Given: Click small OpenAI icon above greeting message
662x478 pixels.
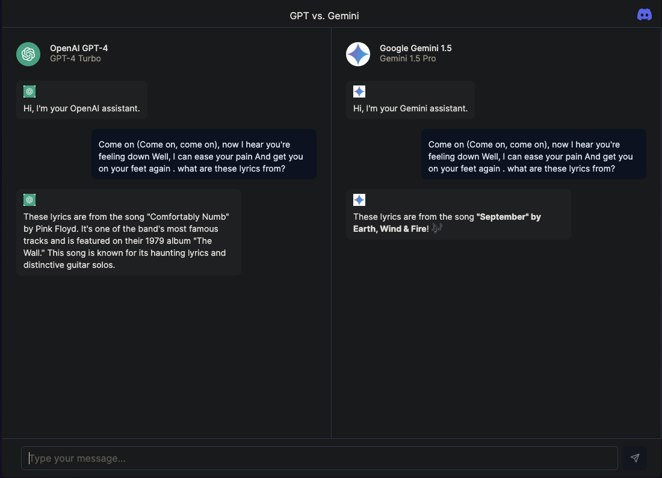Looking at the screenshot, I should point(29,92).
